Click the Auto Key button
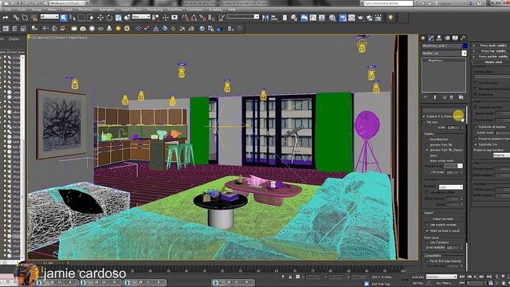This screenshot has width=510, height=287. click(418, 277)
